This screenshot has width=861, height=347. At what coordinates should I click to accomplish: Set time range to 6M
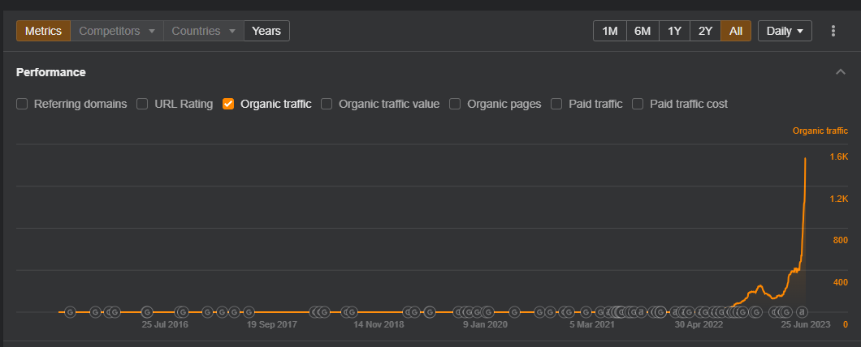pyautogui.click(x=643, y=31)
